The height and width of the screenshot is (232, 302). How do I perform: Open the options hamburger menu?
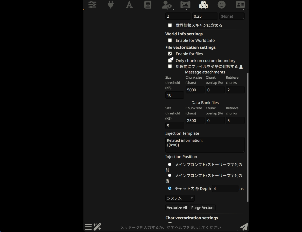click(x=88, y=227)
